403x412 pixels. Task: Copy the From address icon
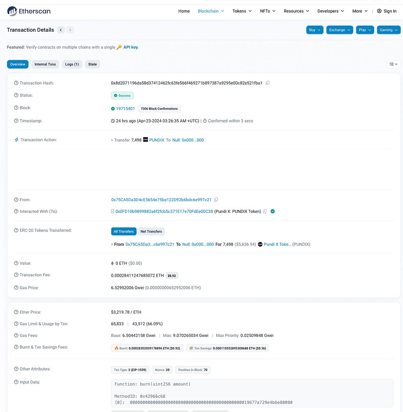pos(216,200)
